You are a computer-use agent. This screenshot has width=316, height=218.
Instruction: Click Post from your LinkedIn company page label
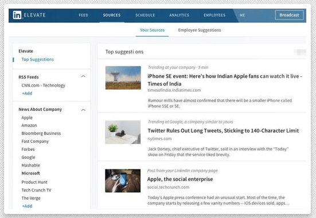tap(182, 170)
